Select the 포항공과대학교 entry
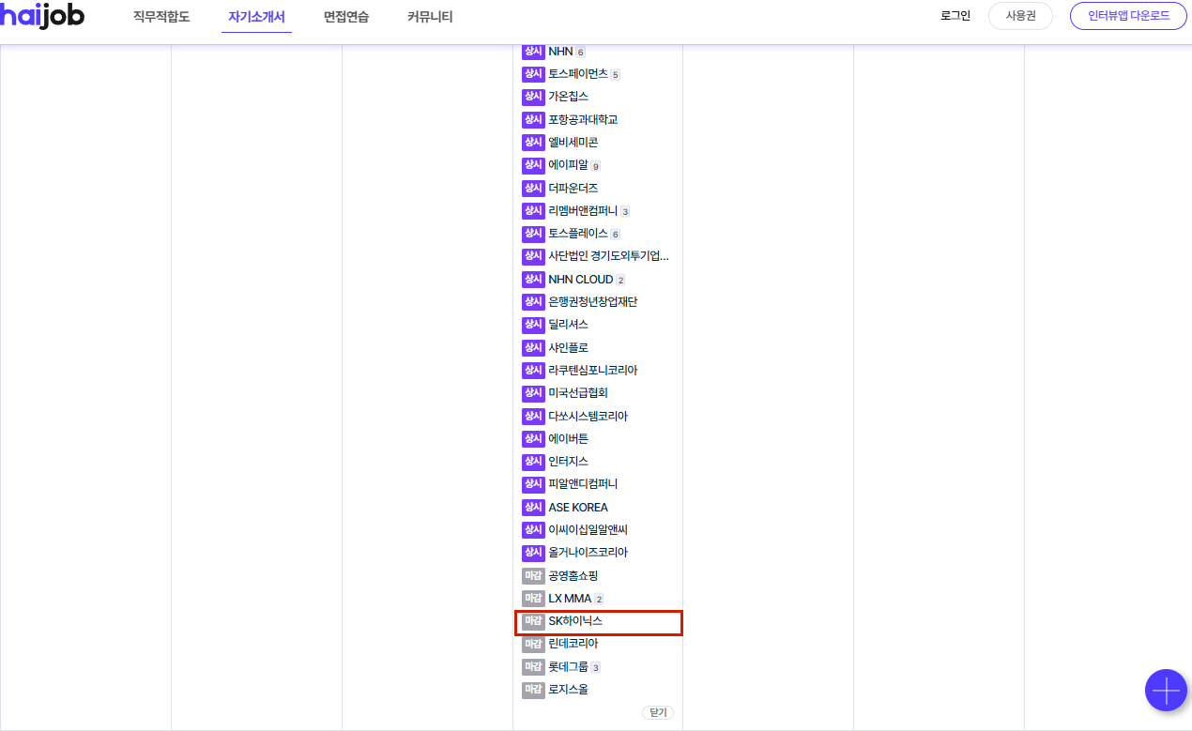Screen dimensions: 1192x731 (x=583, y=120)
